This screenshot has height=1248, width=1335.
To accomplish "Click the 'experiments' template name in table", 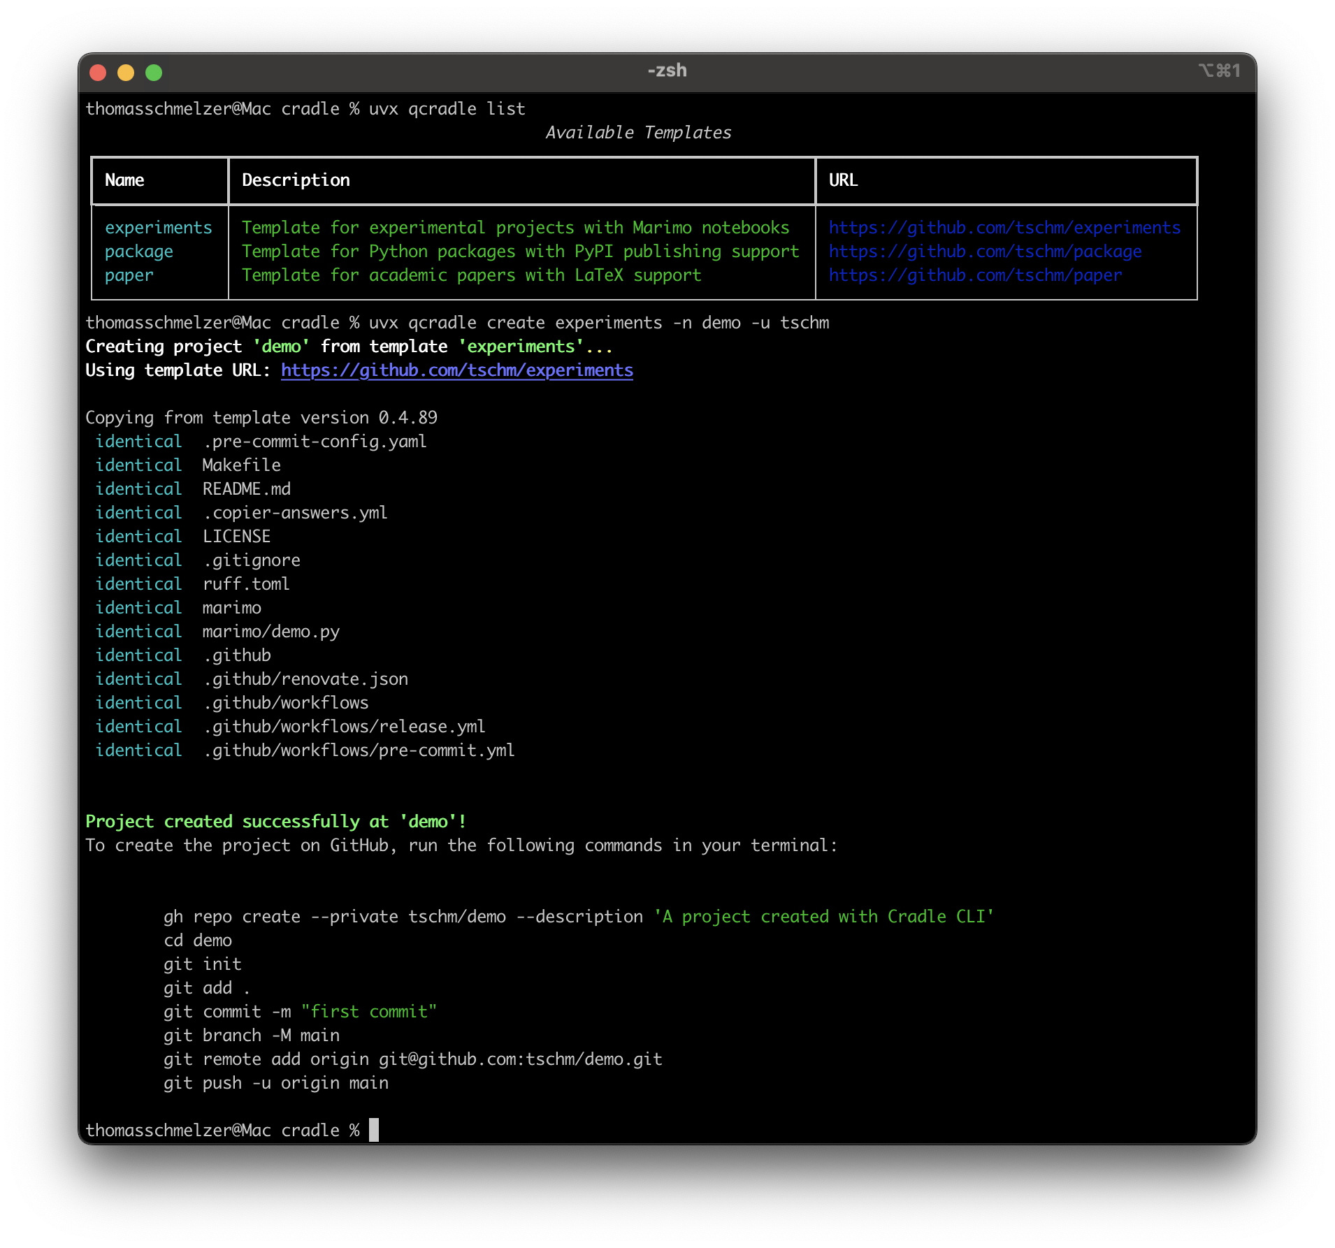I will [x=158, y=228].
